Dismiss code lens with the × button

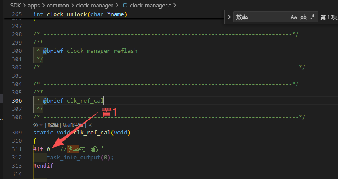coord(90,125)
